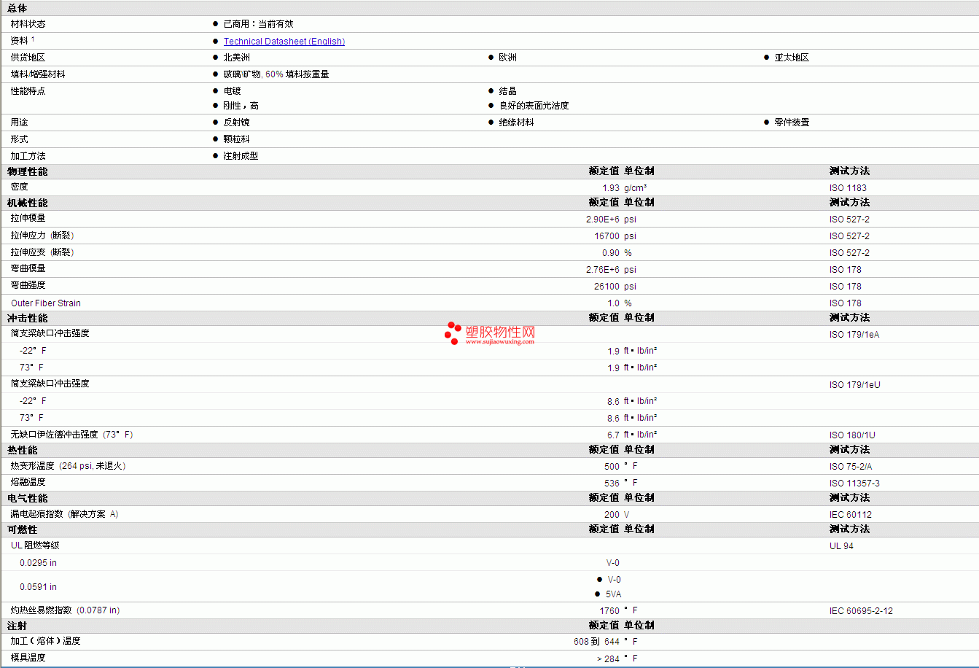Image resolution: width=979 pixels, height=668 pixels.
Task: Click the 北美洲 region entry
Action: pyautogui.click(x=237, y=58)
